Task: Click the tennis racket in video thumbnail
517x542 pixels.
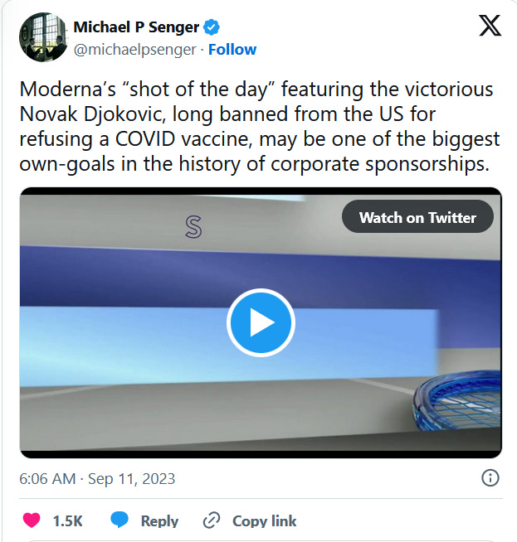Action: [x=456, y=400]
